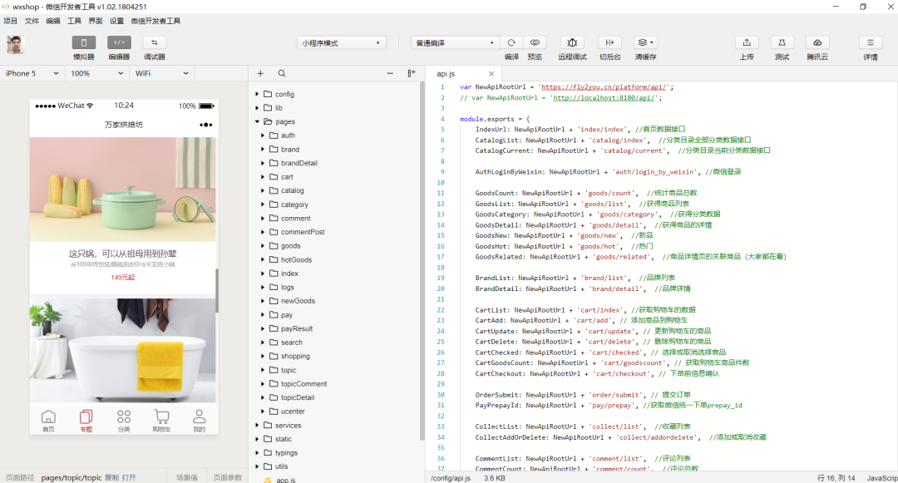Click the upload icon
898x483 pixels.
[x=747, y=42]
